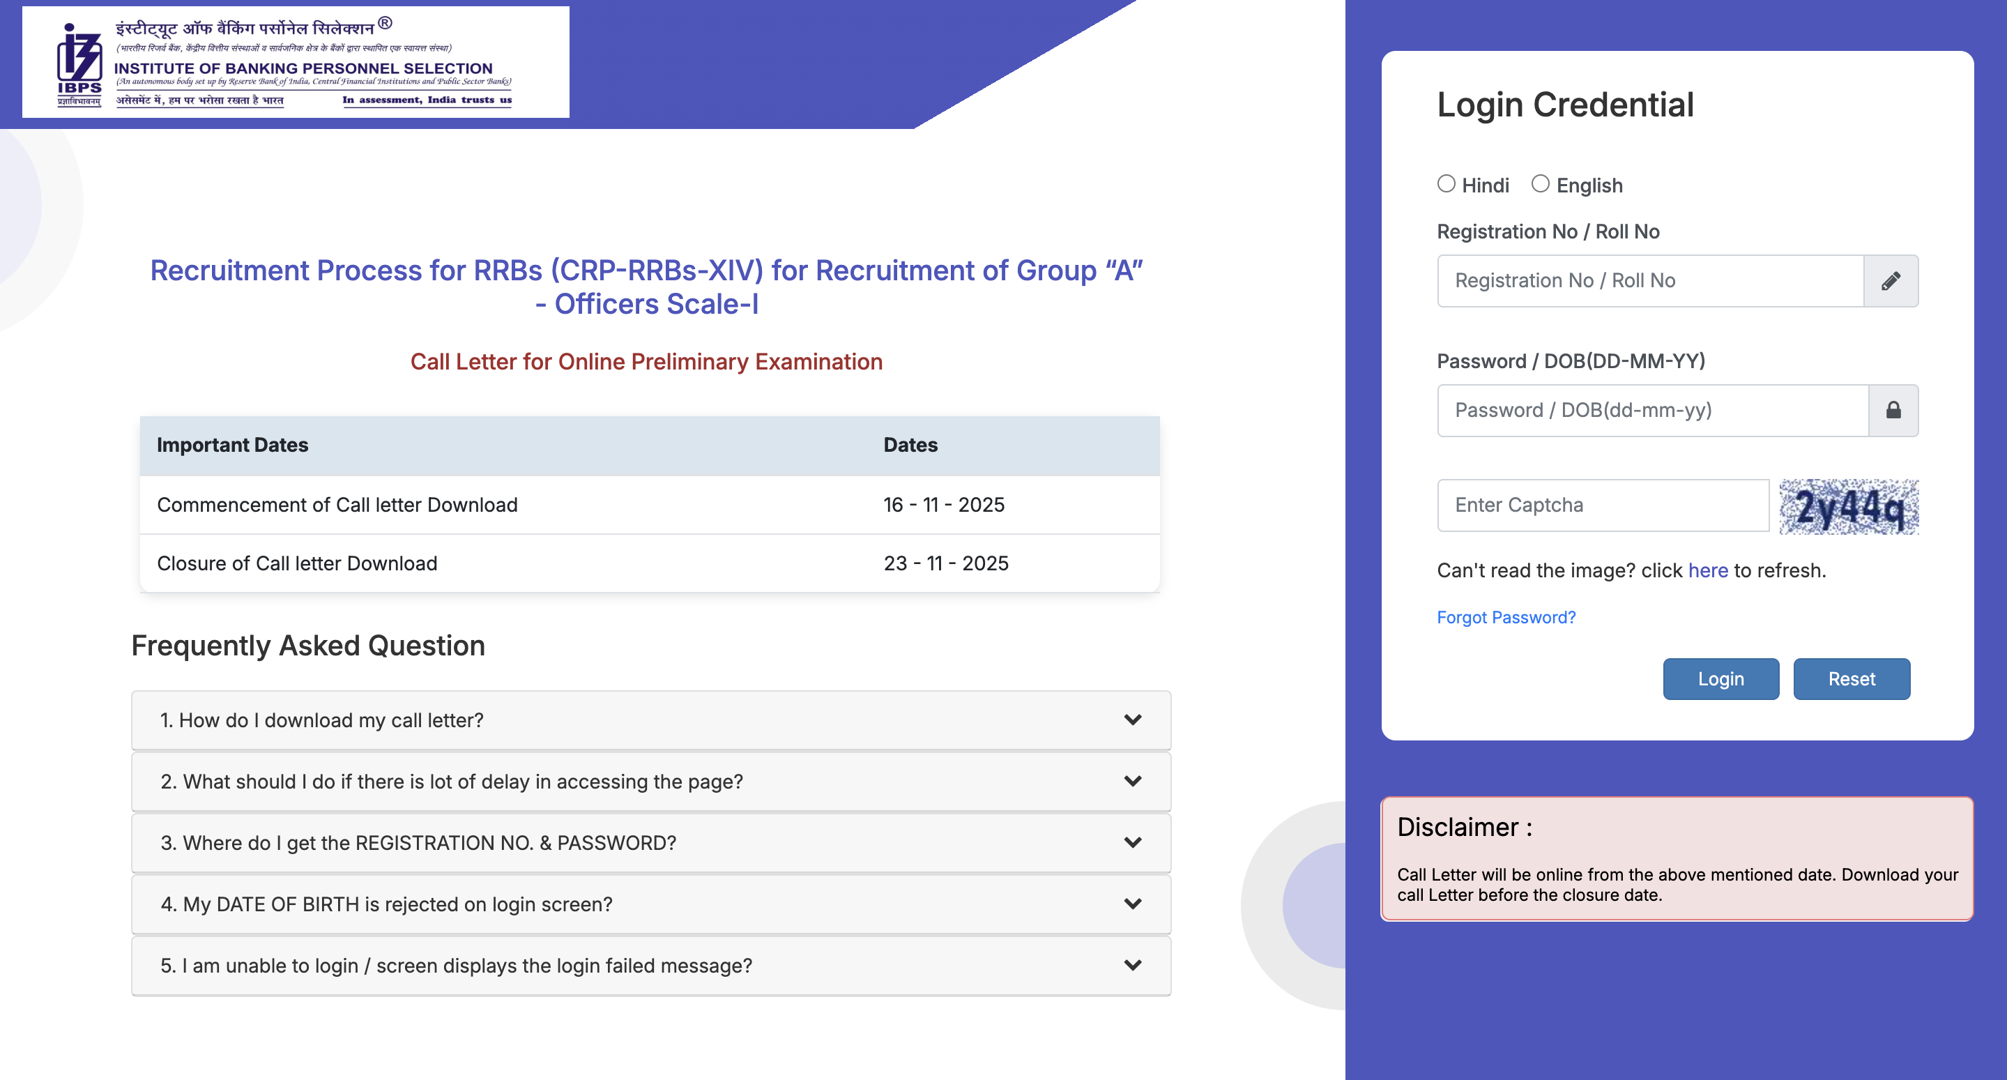Click inside the Enter Captcha field
The width and height of the screenshot is (2007, 1080).
[x=1602, y=505]
